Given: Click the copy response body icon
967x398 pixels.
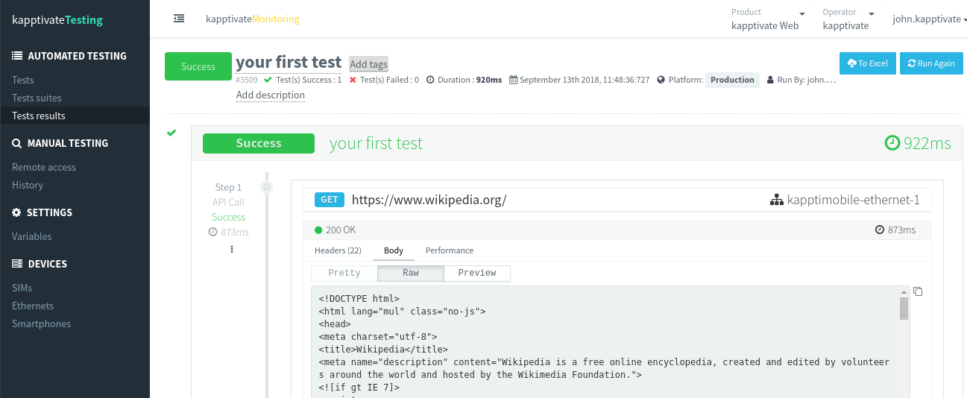Looking at the screenshot, I should (x=918, y=291).
